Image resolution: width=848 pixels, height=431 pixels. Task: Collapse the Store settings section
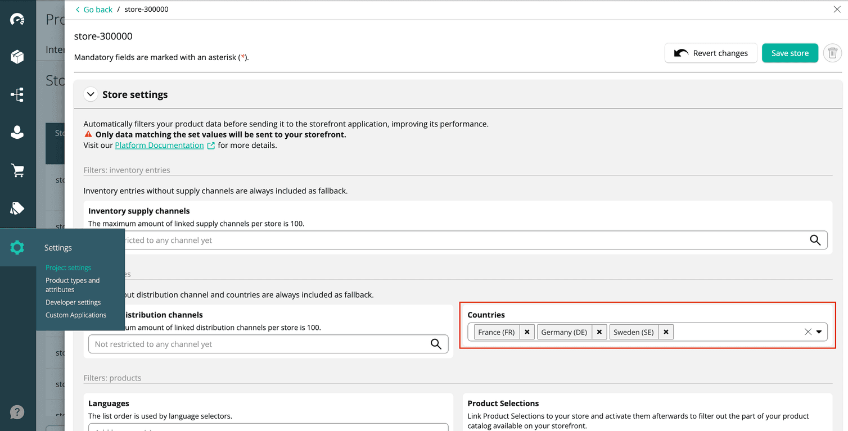(91, 94)
